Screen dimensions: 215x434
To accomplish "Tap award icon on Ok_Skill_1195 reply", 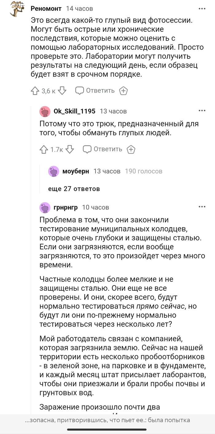I will pos(131,149).
